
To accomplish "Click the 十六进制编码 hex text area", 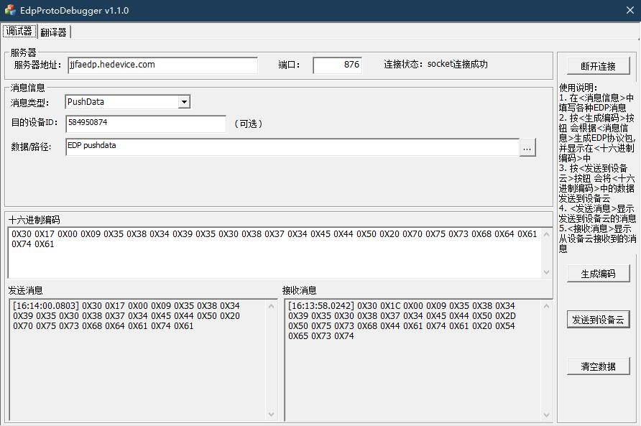I will coord(275,253).
